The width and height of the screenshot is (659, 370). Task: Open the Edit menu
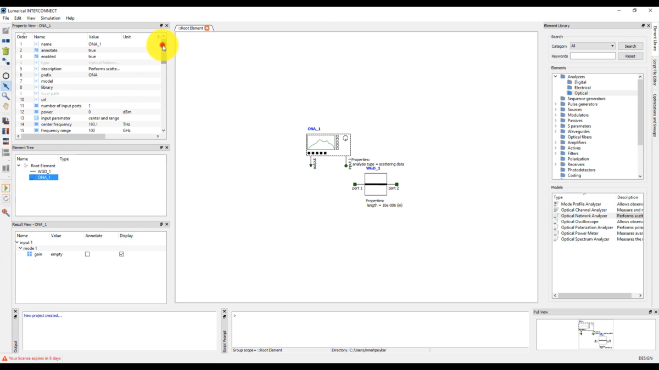pos(18,18)
